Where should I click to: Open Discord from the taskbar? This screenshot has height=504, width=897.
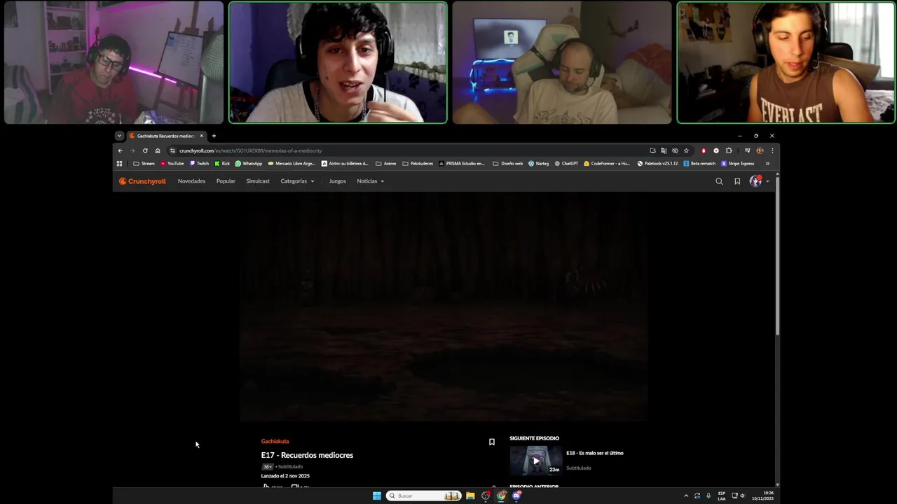click(516, 496)
